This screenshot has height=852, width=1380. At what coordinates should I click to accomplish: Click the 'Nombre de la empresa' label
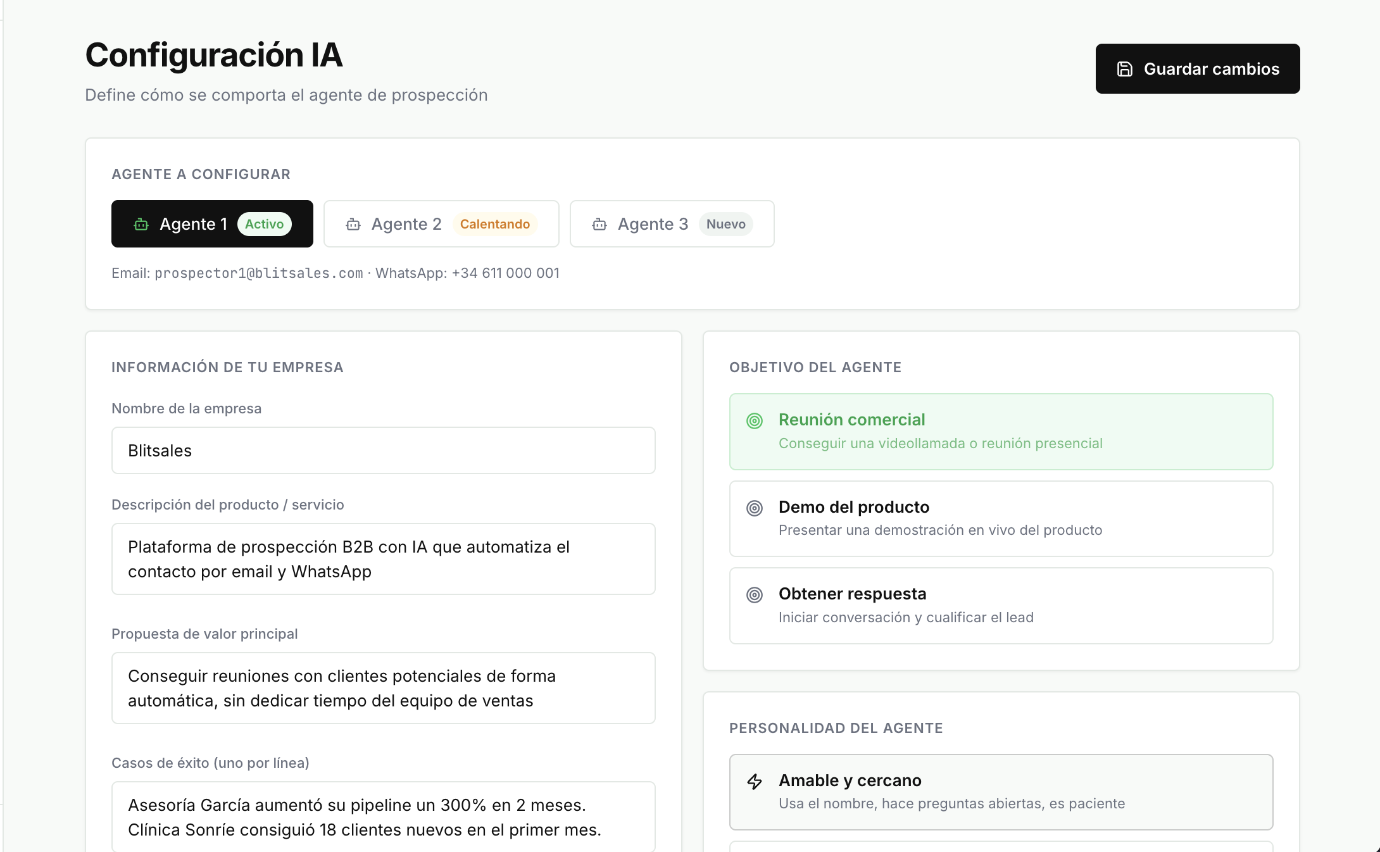pyautogui.click(x=187, y=409)
